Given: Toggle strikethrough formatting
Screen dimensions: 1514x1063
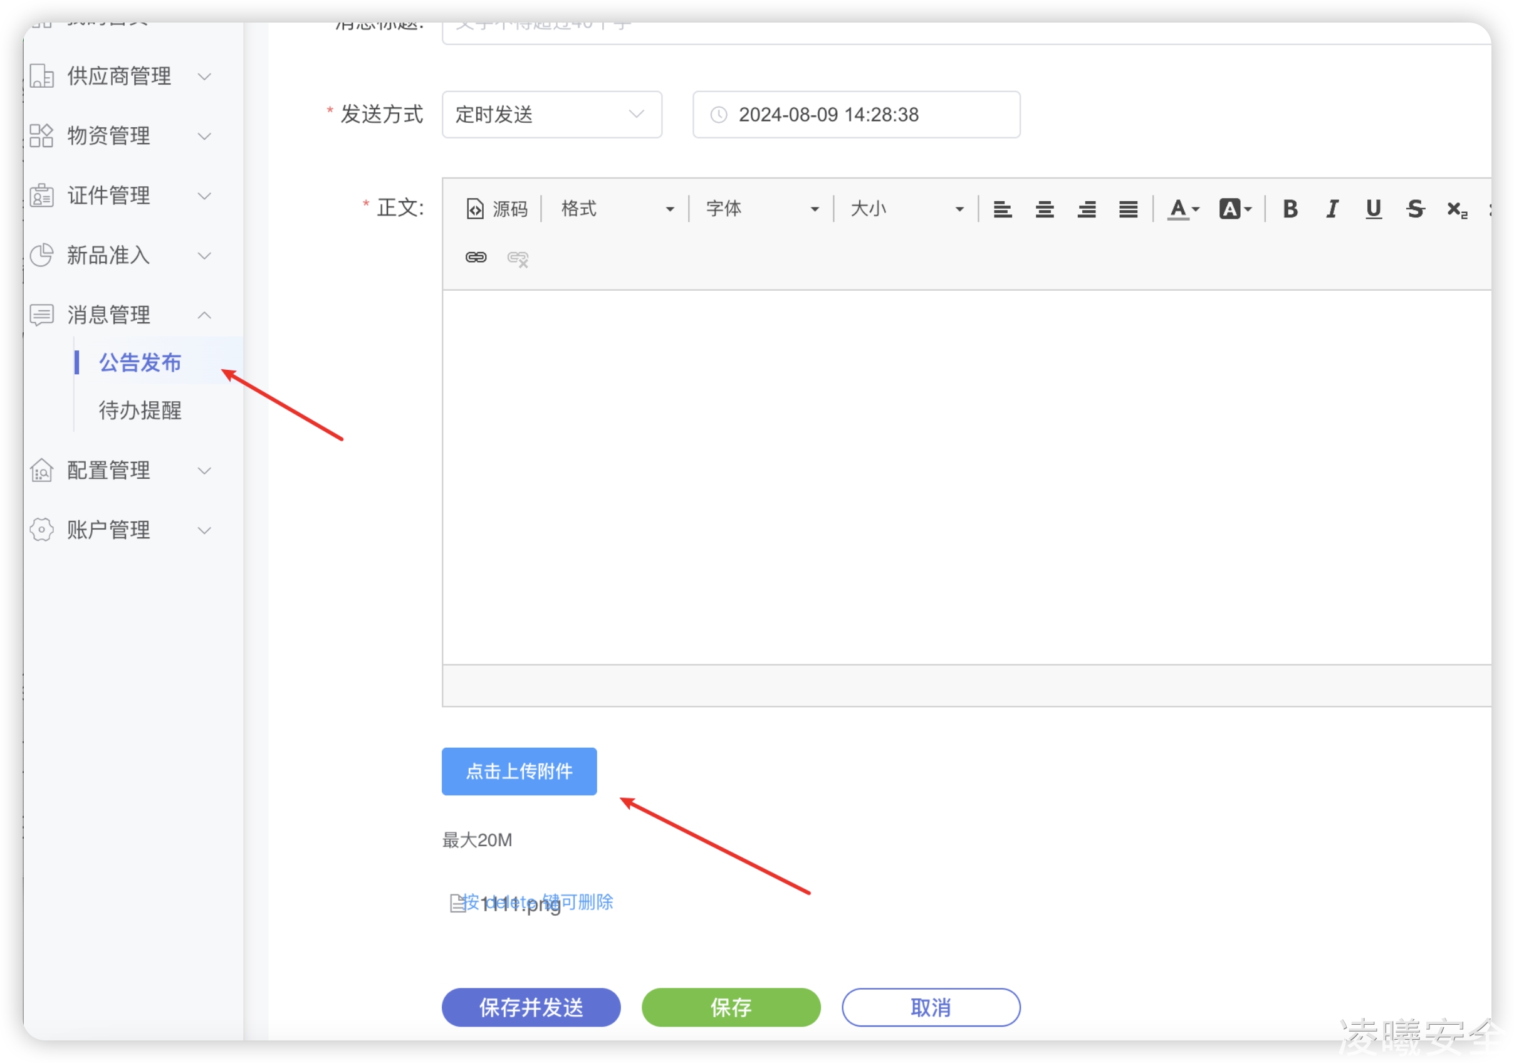Looking at the screenshot, I should (1414, 209).
